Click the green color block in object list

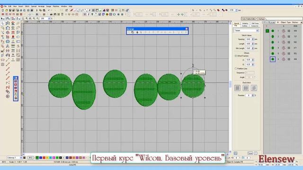pyautogui.click(x=267, y=31)
